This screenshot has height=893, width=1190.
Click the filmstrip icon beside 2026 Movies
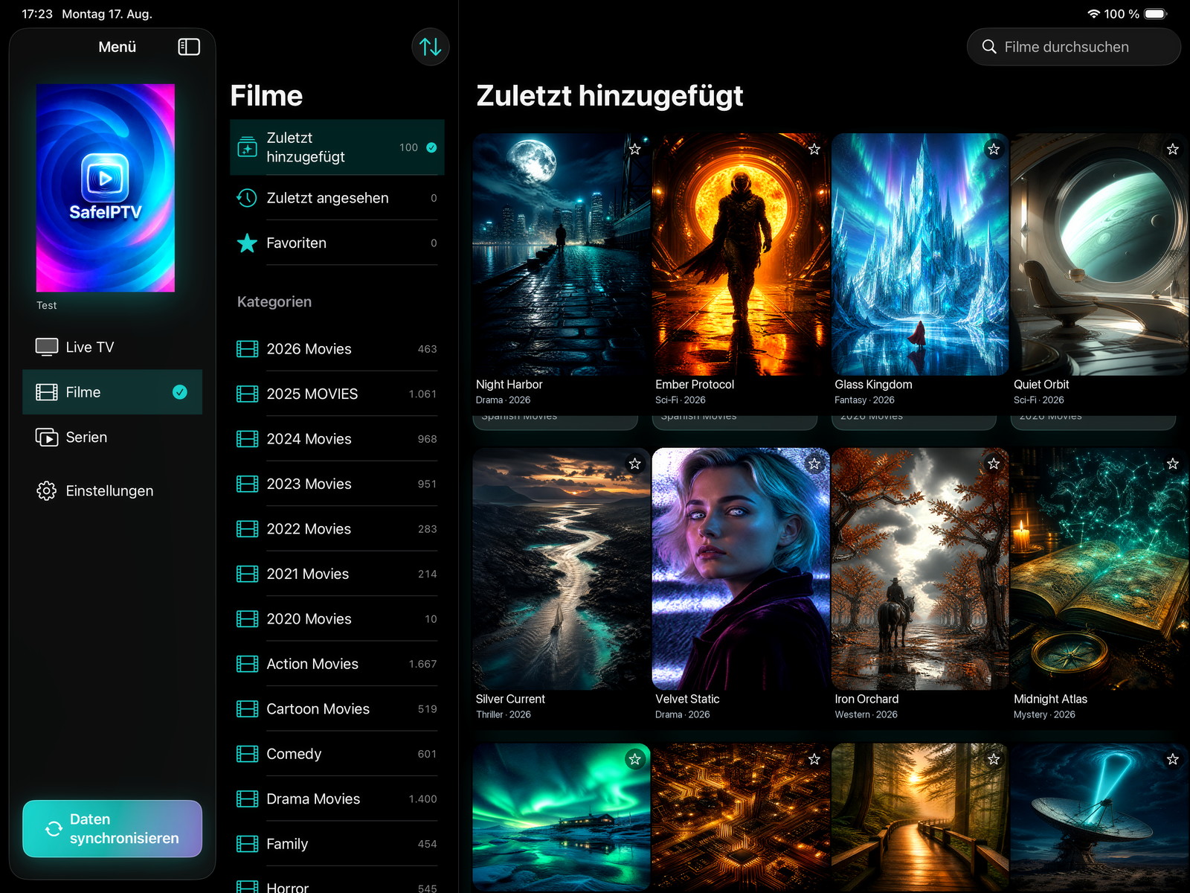(247, 349)
